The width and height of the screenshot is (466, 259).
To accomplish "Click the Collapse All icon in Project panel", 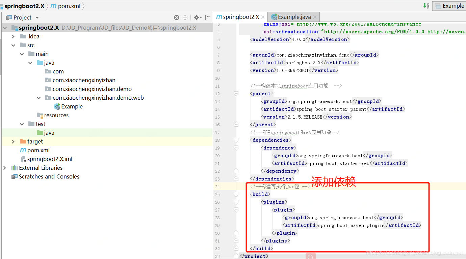I will (185, 18).
